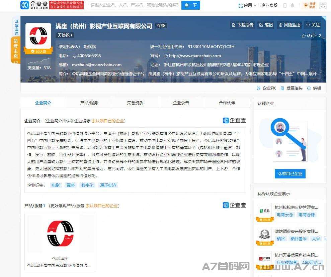Click the 风险监控 button
Image resolution: width=331 pixels, height=277 pixels.
pyautogui.click(x=289, y=25)
